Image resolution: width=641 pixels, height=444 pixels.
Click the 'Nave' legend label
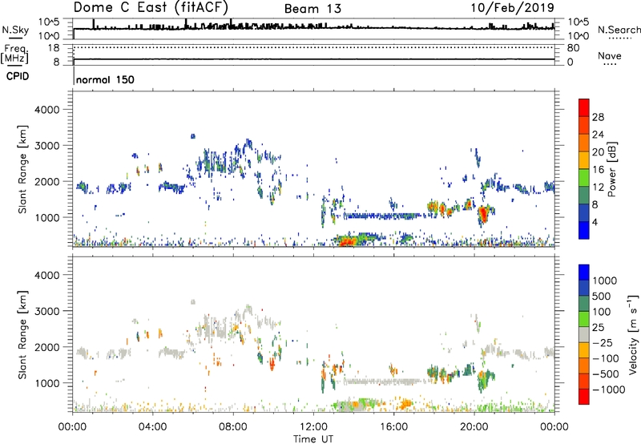(x=610, y=55)
